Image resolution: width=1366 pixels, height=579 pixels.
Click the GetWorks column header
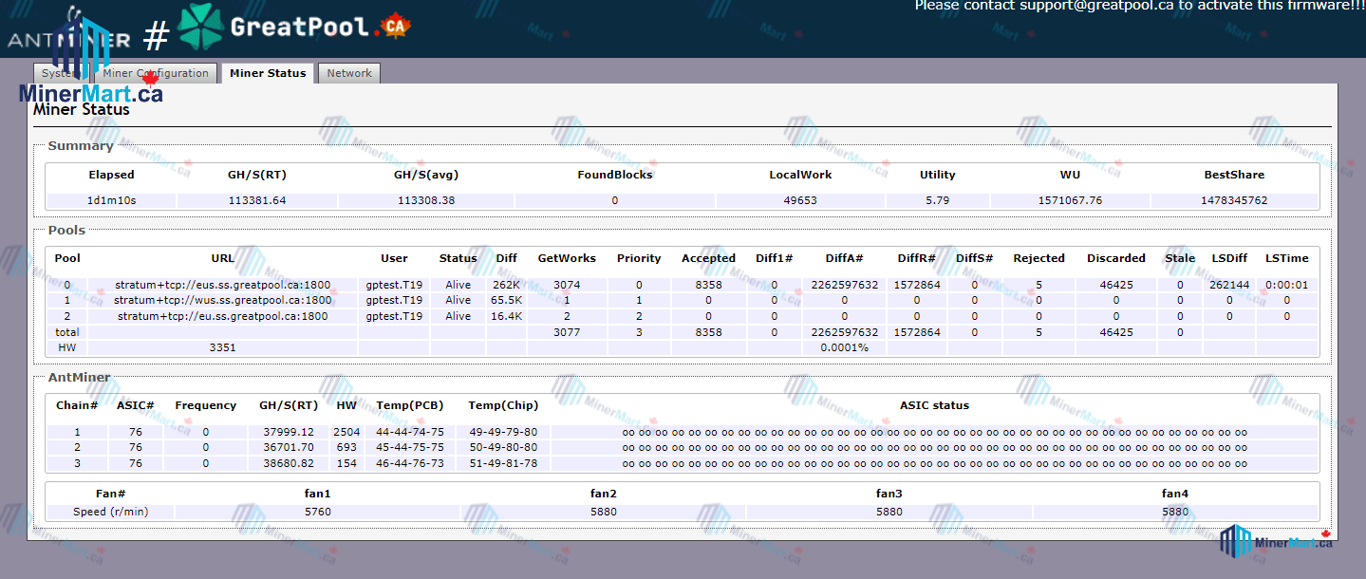click(567, 258)
